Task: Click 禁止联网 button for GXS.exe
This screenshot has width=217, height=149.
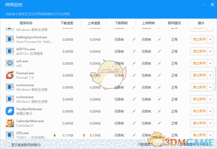Action: (x=199, y=135)
